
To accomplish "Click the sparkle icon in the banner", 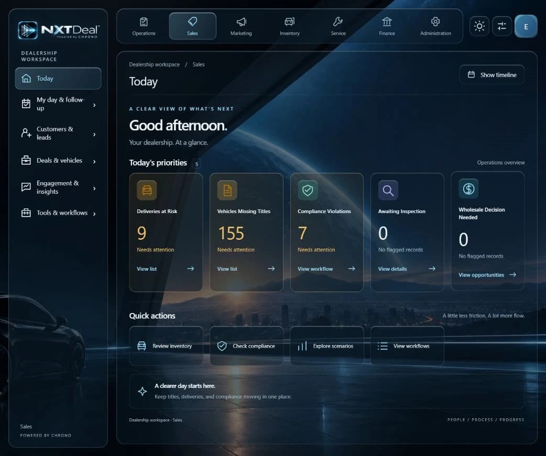I will click(x=142, y=391).
